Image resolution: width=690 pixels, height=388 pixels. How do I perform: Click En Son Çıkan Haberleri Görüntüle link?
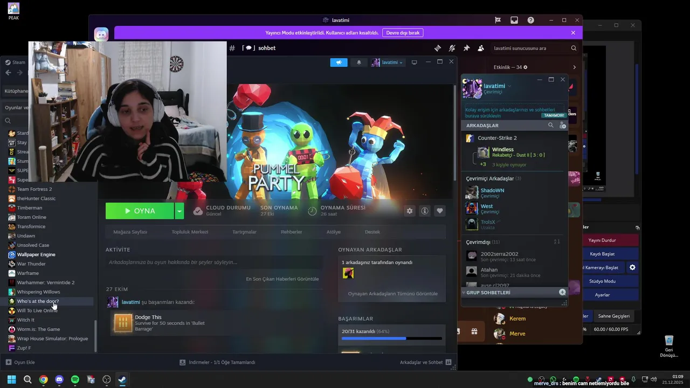click(x=282, y=279)
